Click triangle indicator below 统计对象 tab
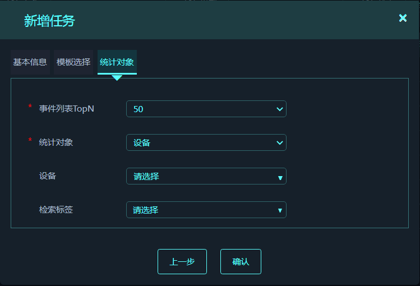Image resolution: width=420 pixels, height=286 pixels. coord(117,77)
